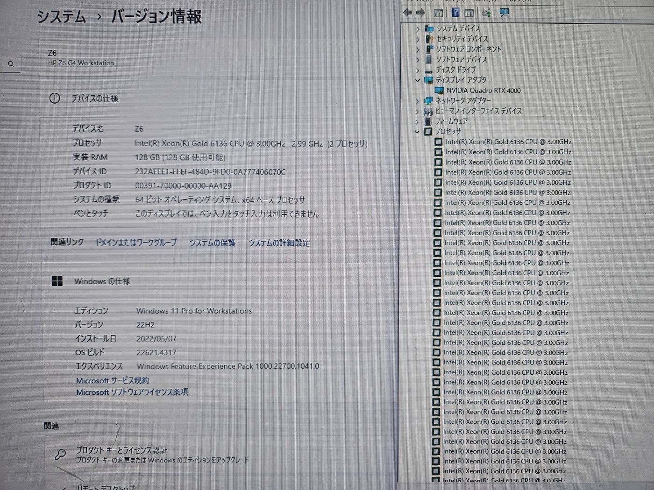This screenshot has height=490, width=654.
Task: Click the Back arrow in Device Manager toolbar
Action: [408, 13]
